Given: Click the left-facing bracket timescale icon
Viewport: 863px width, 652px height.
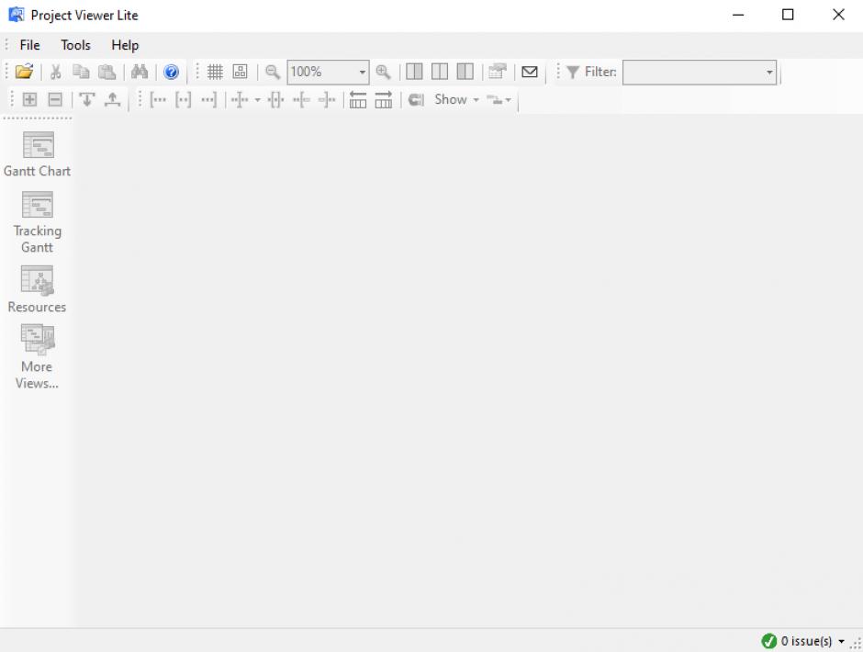Looking at the screenshot, I should [302, 100].
